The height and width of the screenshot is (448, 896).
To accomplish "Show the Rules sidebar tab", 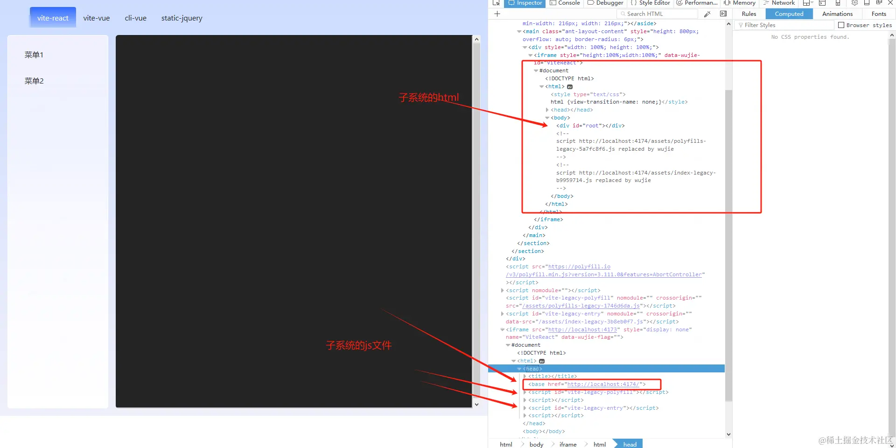I will click(x=749, y=14).
